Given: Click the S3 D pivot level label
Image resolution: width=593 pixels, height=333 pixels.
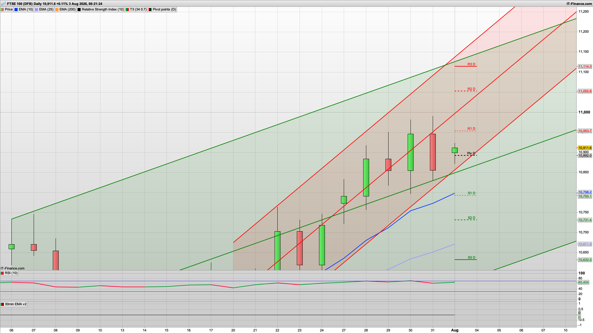Looking at the screenshot, I should tap(471, 258).
